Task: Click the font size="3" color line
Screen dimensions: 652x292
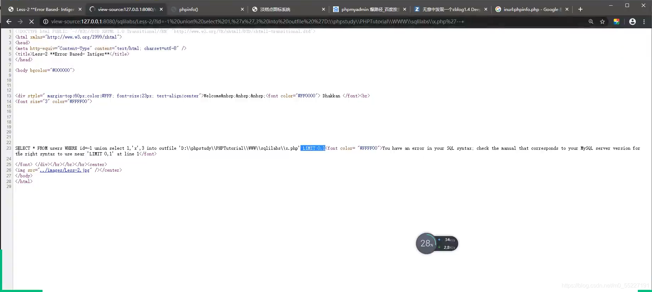Action: (x=54, y=102)
